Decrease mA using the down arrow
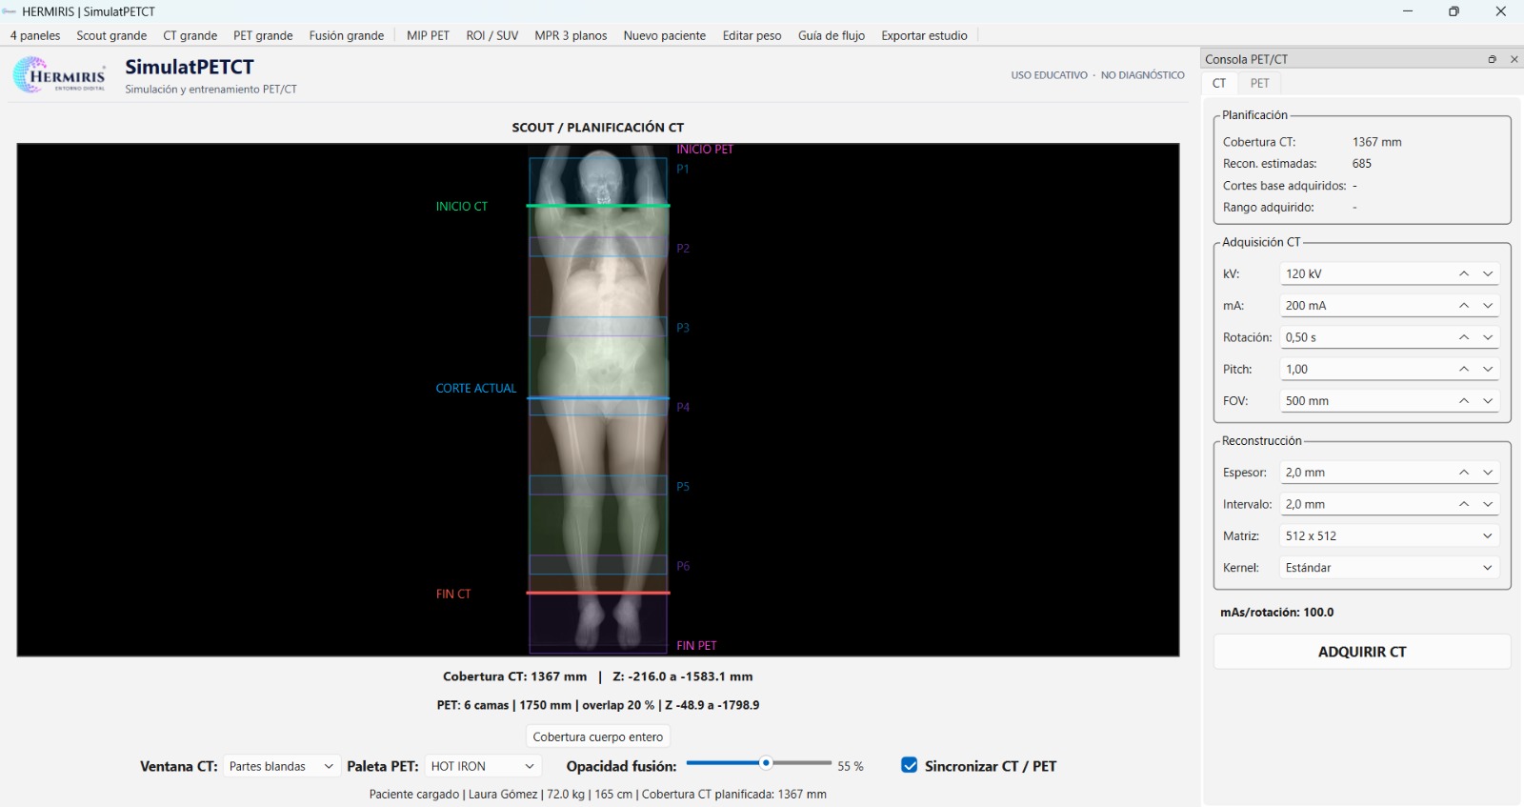This screenshot has width=1524, height=807. pyautogui.click(x=1488, y=306)
